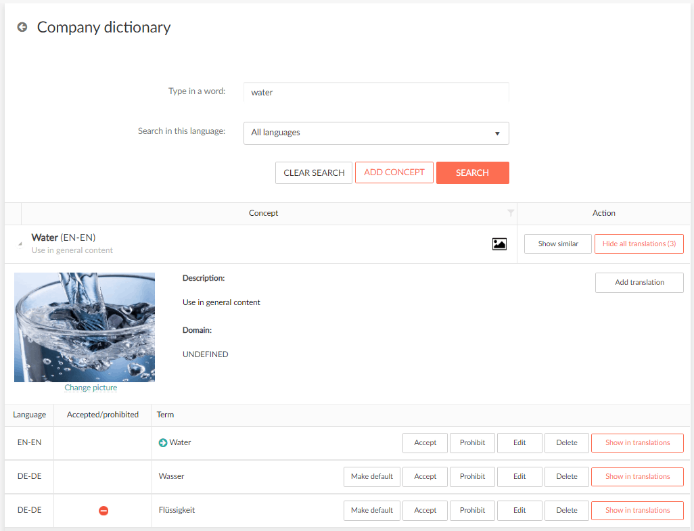
Task: Click the Add translation button
Action: 639,282
